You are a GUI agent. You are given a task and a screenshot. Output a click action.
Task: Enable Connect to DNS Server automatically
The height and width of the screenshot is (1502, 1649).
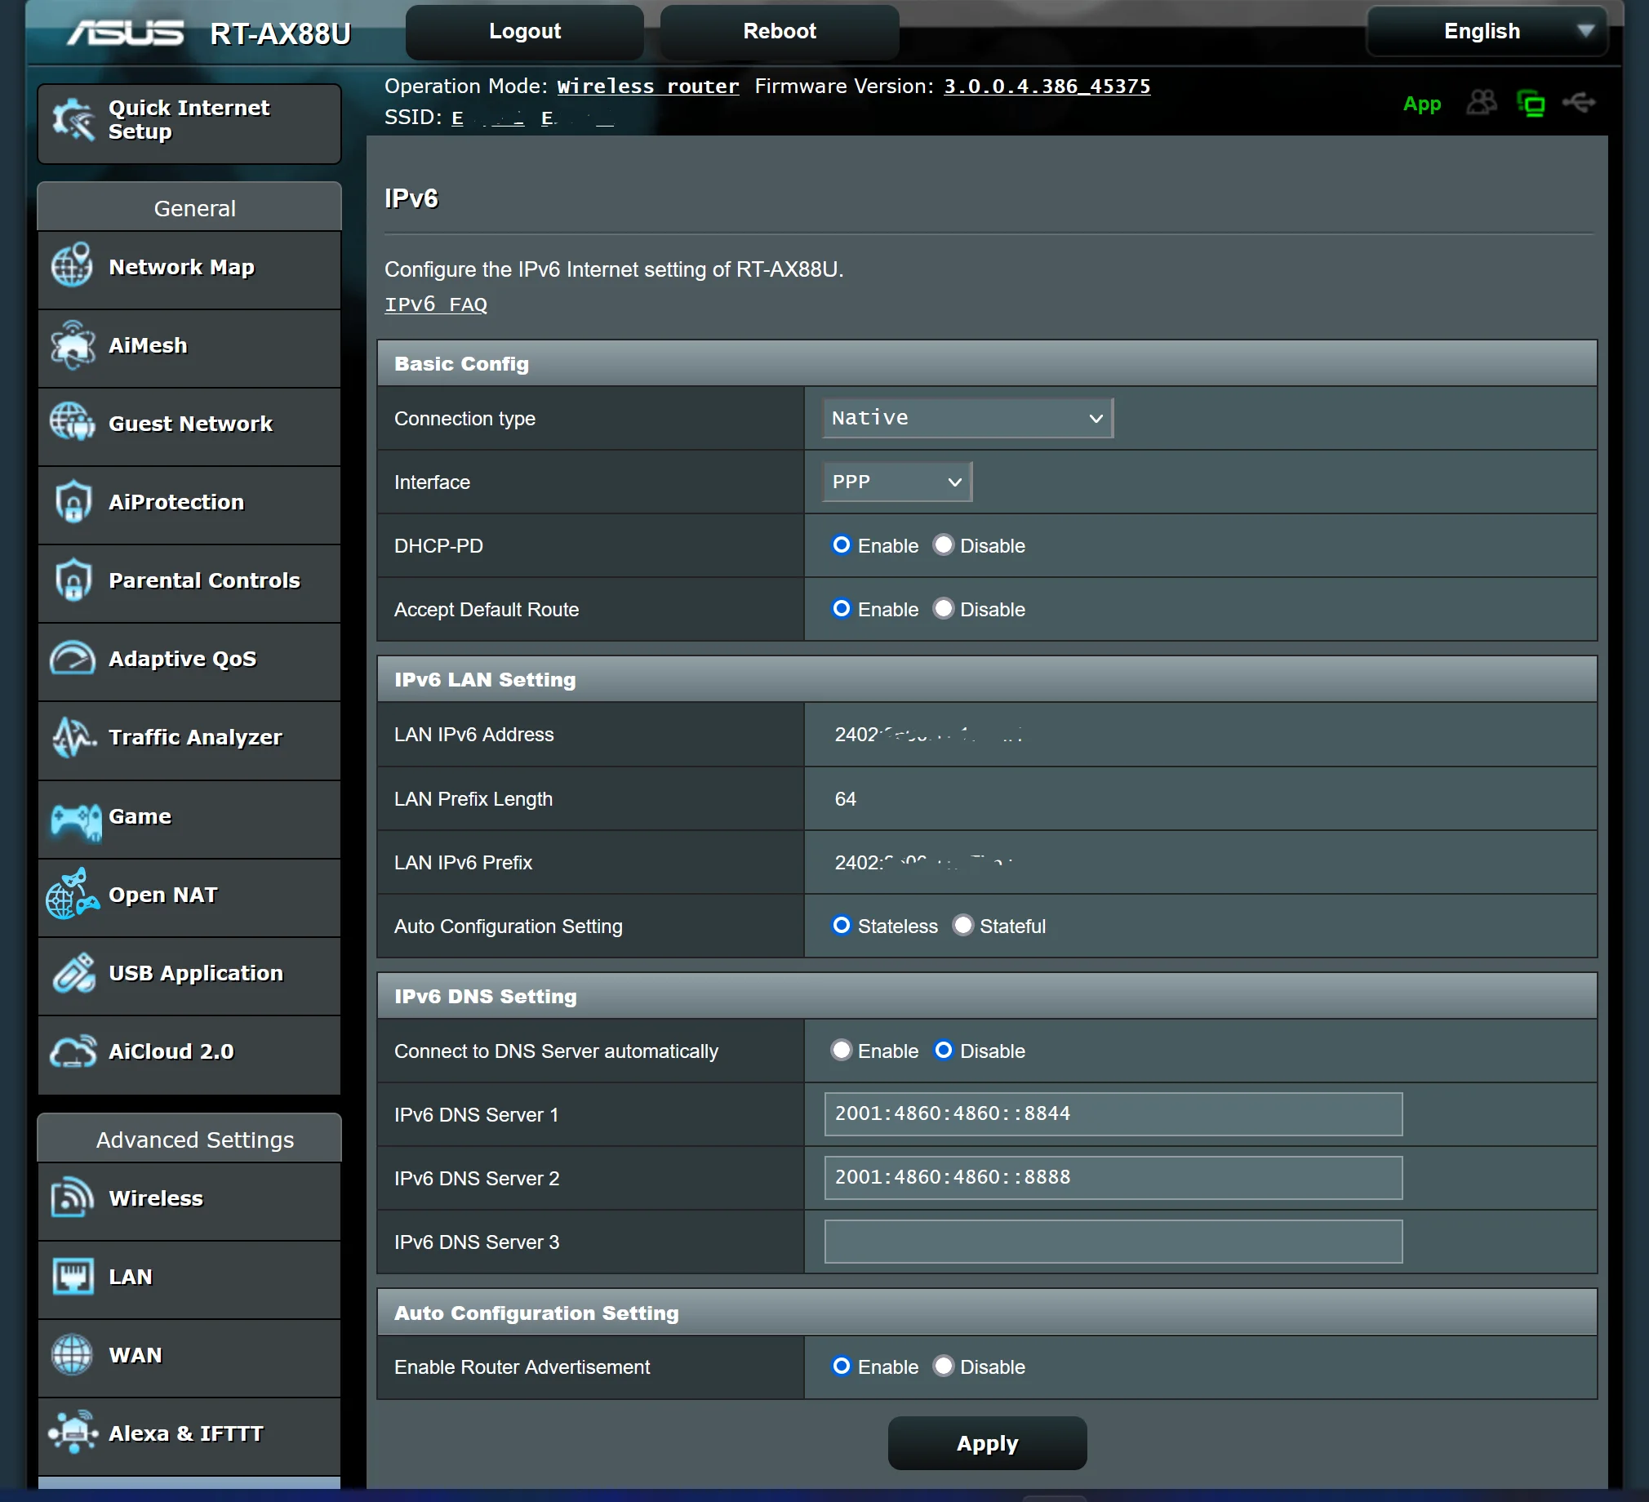pyautogui.click(x=841, y=1050)
